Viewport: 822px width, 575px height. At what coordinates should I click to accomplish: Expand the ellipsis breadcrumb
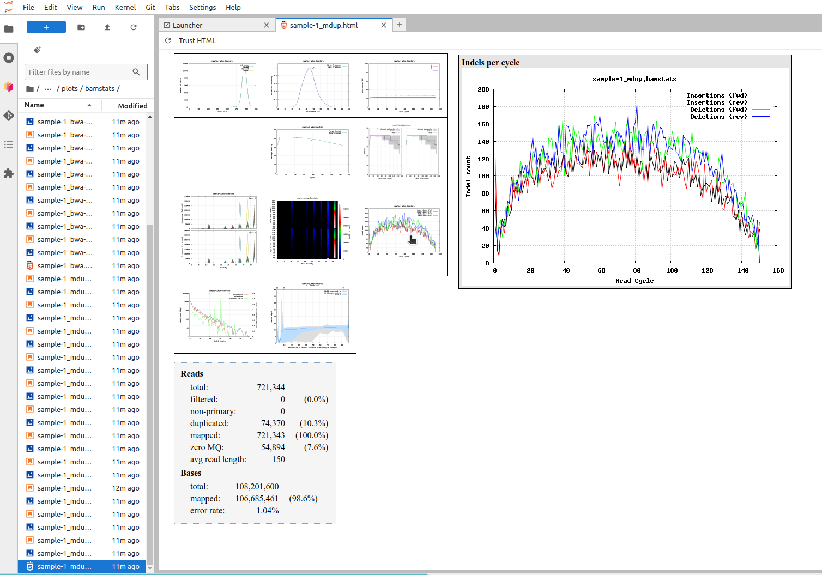pyautogui.click(x=48, y=89)
